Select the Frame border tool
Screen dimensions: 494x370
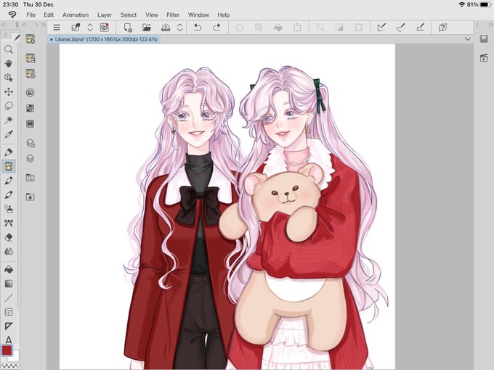[9, 312]
